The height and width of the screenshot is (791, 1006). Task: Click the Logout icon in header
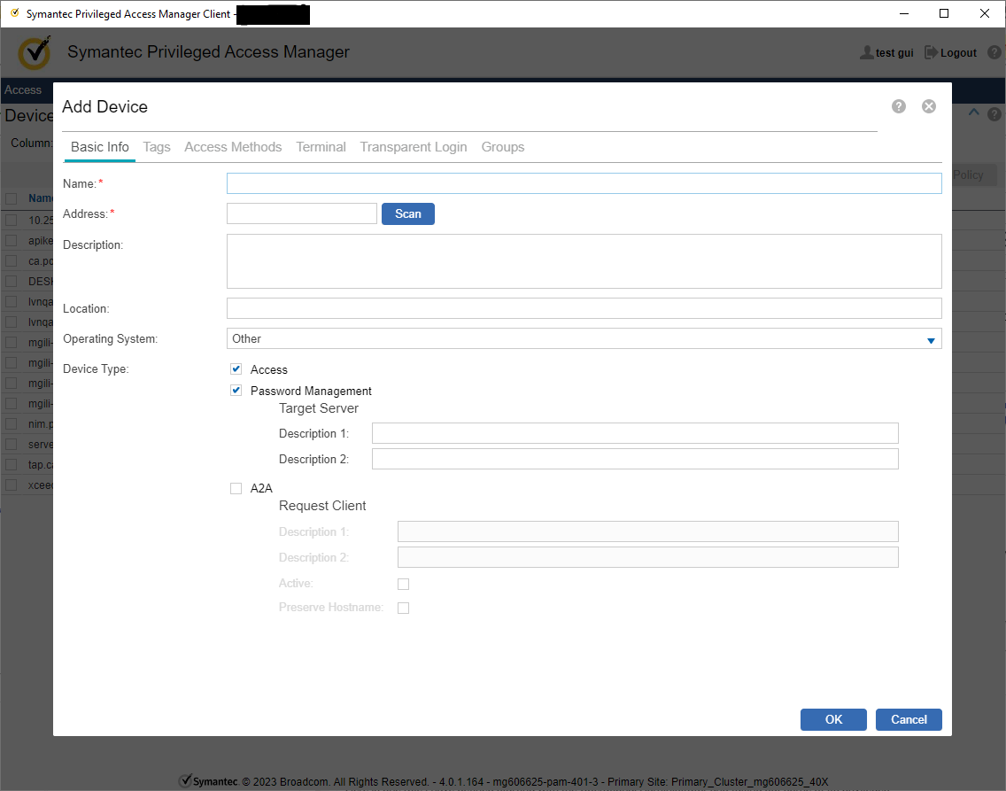pyautogui.click(x=931, y=53)
